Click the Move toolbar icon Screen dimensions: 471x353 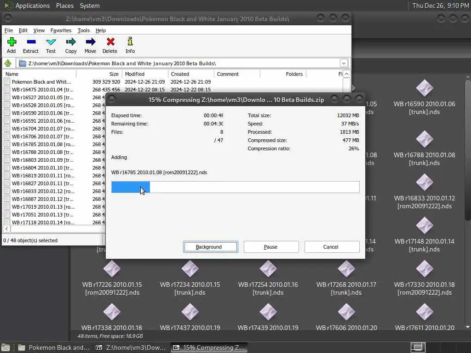pyautogui.click(x=91, y=45)
